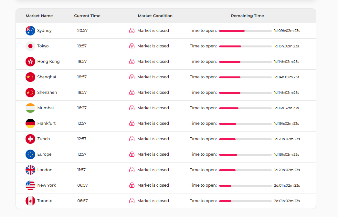
Task: Click the Hong Kong flag icon
Action: tap(30, 62)
